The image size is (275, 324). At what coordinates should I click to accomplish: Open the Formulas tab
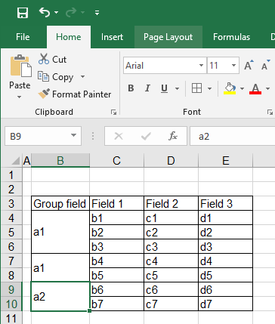(x=231, y=37)
